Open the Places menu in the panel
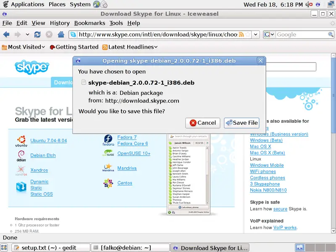This screenshot has height=252, width=336. [x=57, y=4]
